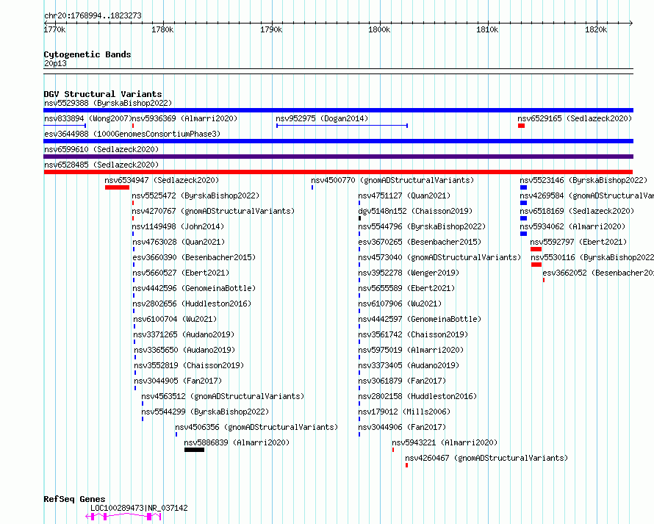Click nsv5525472 (ByrskaBishop2022) label
Viewport: 654px width, 524px height.
tap(195, 195)
